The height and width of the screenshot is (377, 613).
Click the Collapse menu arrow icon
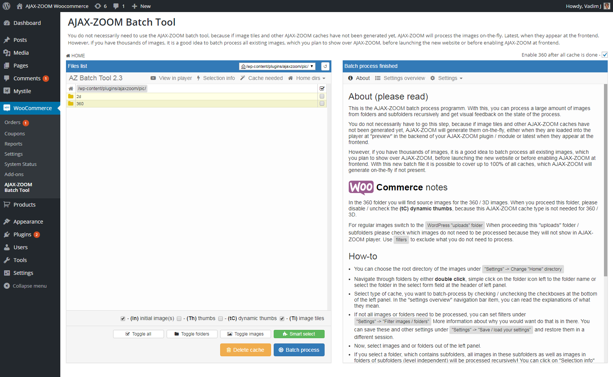[x=7, y=286]
